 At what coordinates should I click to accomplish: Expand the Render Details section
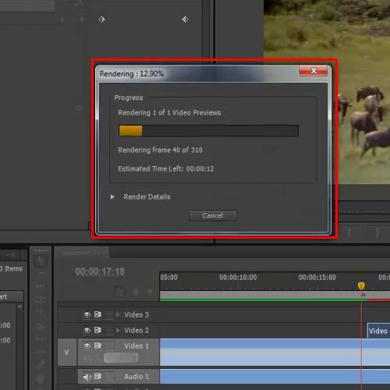coord(112,197)
